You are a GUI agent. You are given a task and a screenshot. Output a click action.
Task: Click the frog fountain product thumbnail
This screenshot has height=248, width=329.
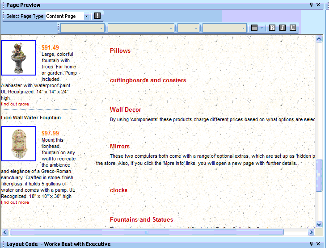18,58
